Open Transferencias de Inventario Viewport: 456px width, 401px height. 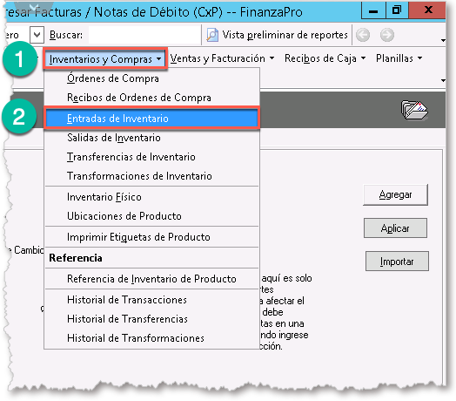click(151, 157)
